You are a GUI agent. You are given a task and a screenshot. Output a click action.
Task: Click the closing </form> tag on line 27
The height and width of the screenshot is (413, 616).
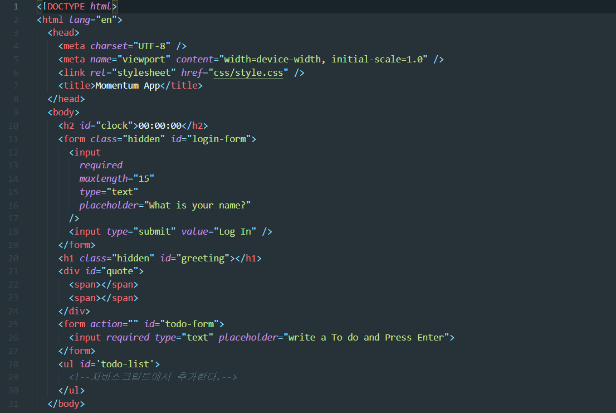point(77,351)
